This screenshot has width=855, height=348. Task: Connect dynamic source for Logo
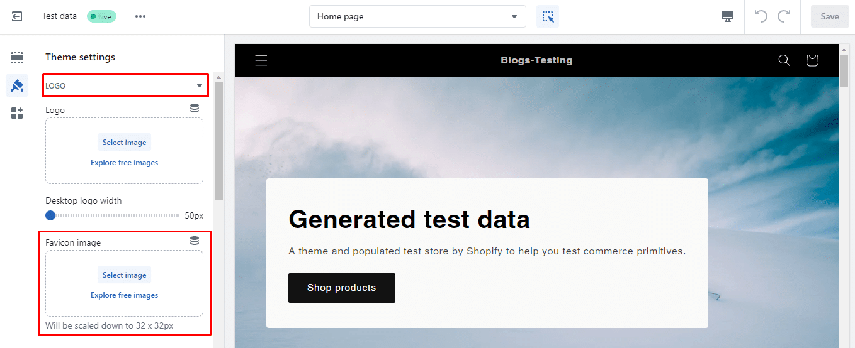195,109
